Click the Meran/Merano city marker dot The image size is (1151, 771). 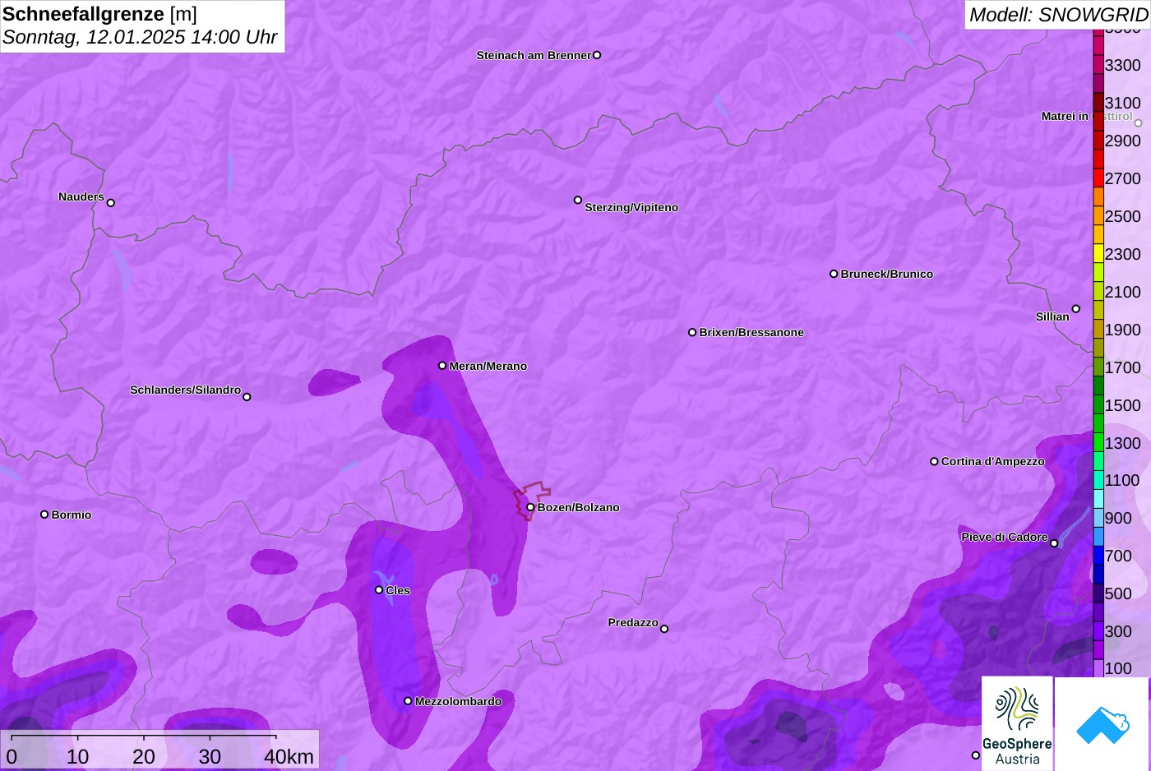pos(442,366)
